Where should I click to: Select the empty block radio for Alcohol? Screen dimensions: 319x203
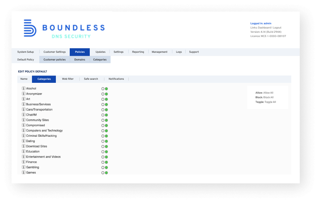coord(103,89)
